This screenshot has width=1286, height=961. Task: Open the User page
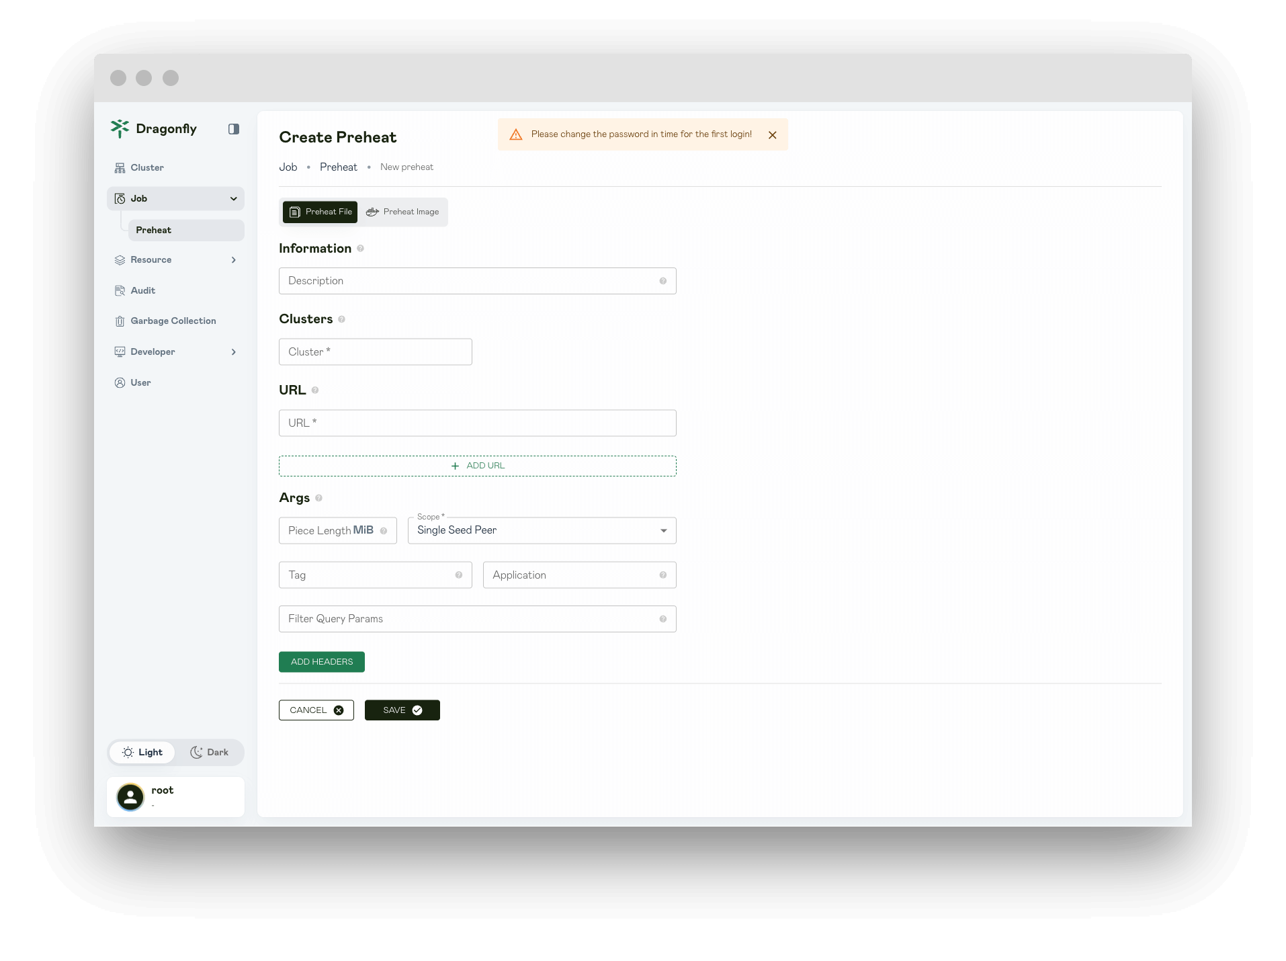click(175, 383)
